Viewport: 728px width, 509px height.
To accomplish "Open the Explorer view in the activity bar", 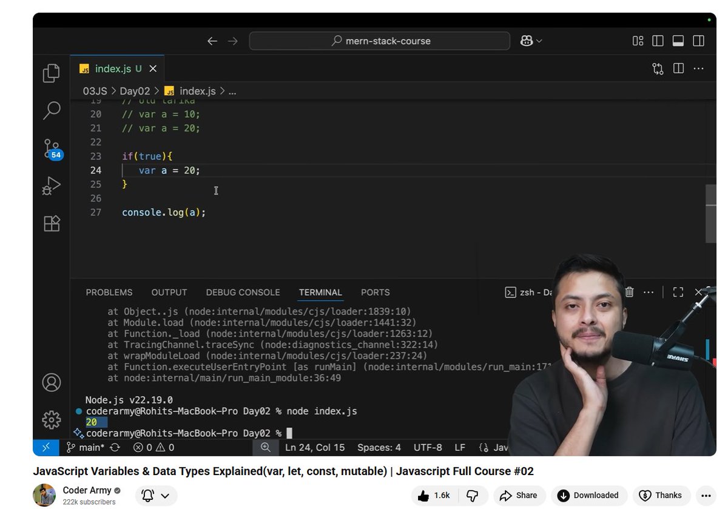I will coord(52,73).
